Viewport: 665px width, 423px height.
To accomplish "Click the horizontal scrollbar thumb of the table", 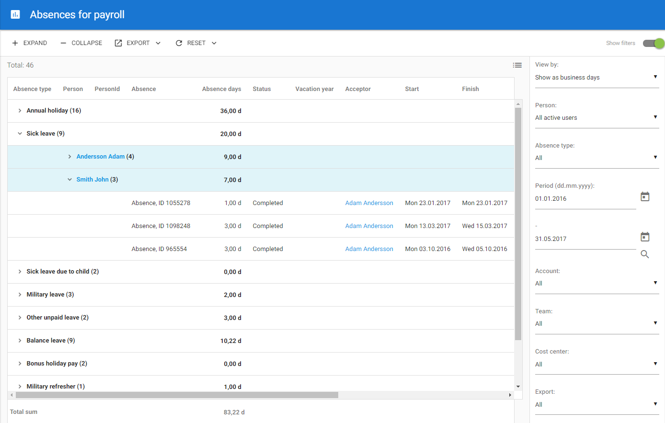I will (177, 395).
